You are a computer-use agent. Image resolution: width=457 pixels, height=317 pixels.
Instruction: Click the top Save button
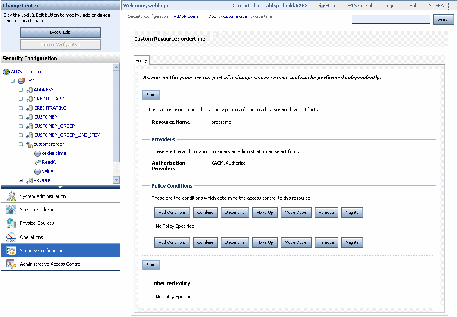click(x=151, y=95)
